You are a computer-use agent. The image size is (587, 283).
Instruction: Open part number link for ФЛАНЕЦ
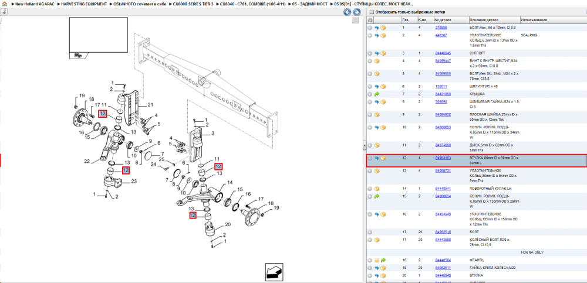pos(443,260)
